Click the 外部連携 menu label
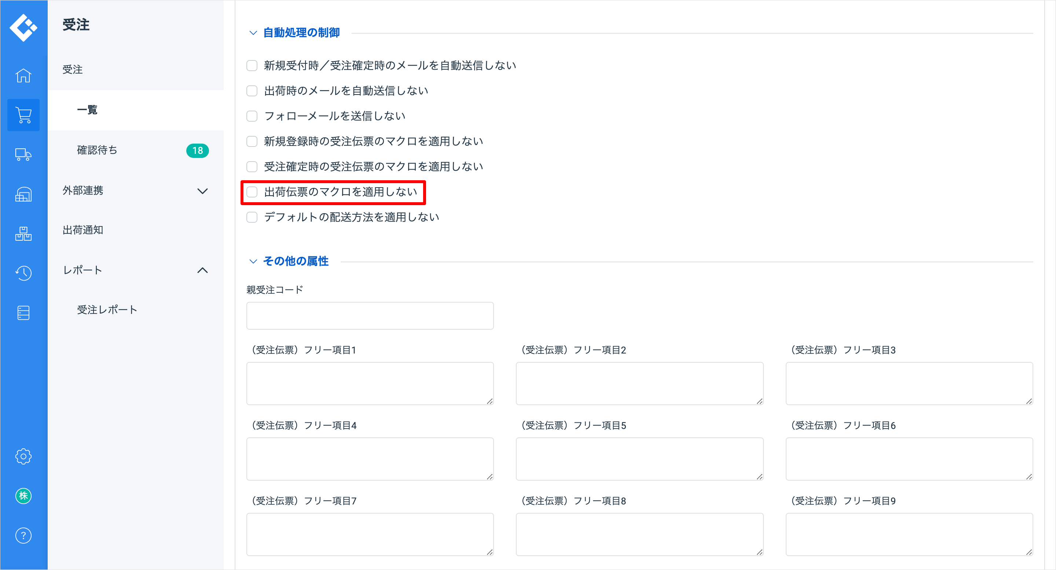This screenshot has width=1056, height=570. (83, 190)
